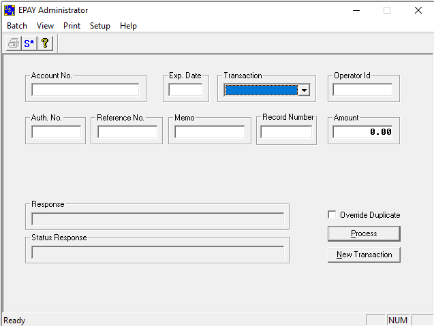This screenshot has width=434, height=326.
Task: Expand the Transaction dropdown arrow
Action: pos(304,90)
